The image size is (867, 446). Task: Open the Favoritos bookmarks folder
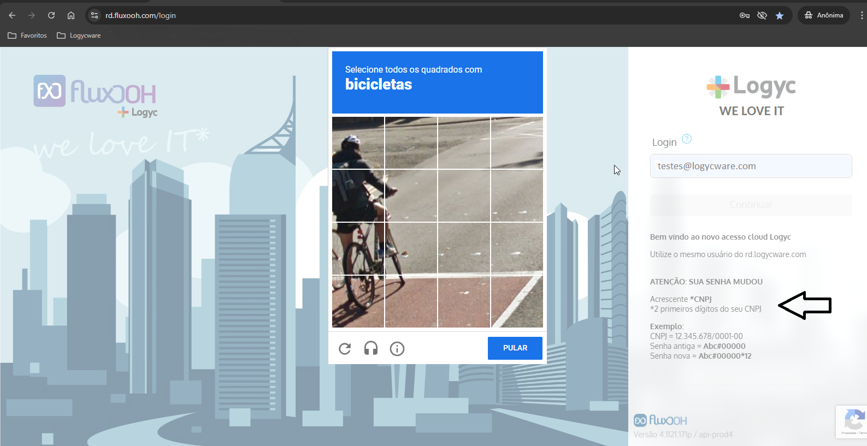pos(27,35)
